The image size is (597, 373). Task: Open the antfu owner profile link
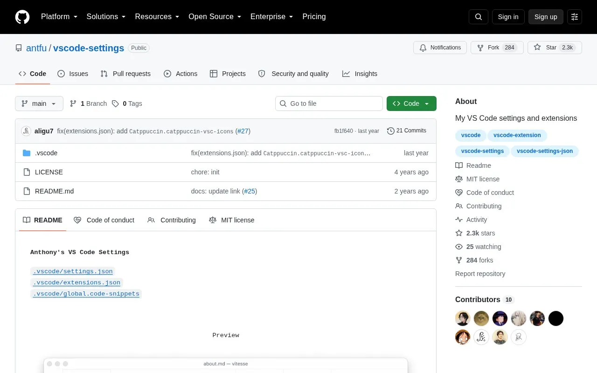[x=36, y=48]
